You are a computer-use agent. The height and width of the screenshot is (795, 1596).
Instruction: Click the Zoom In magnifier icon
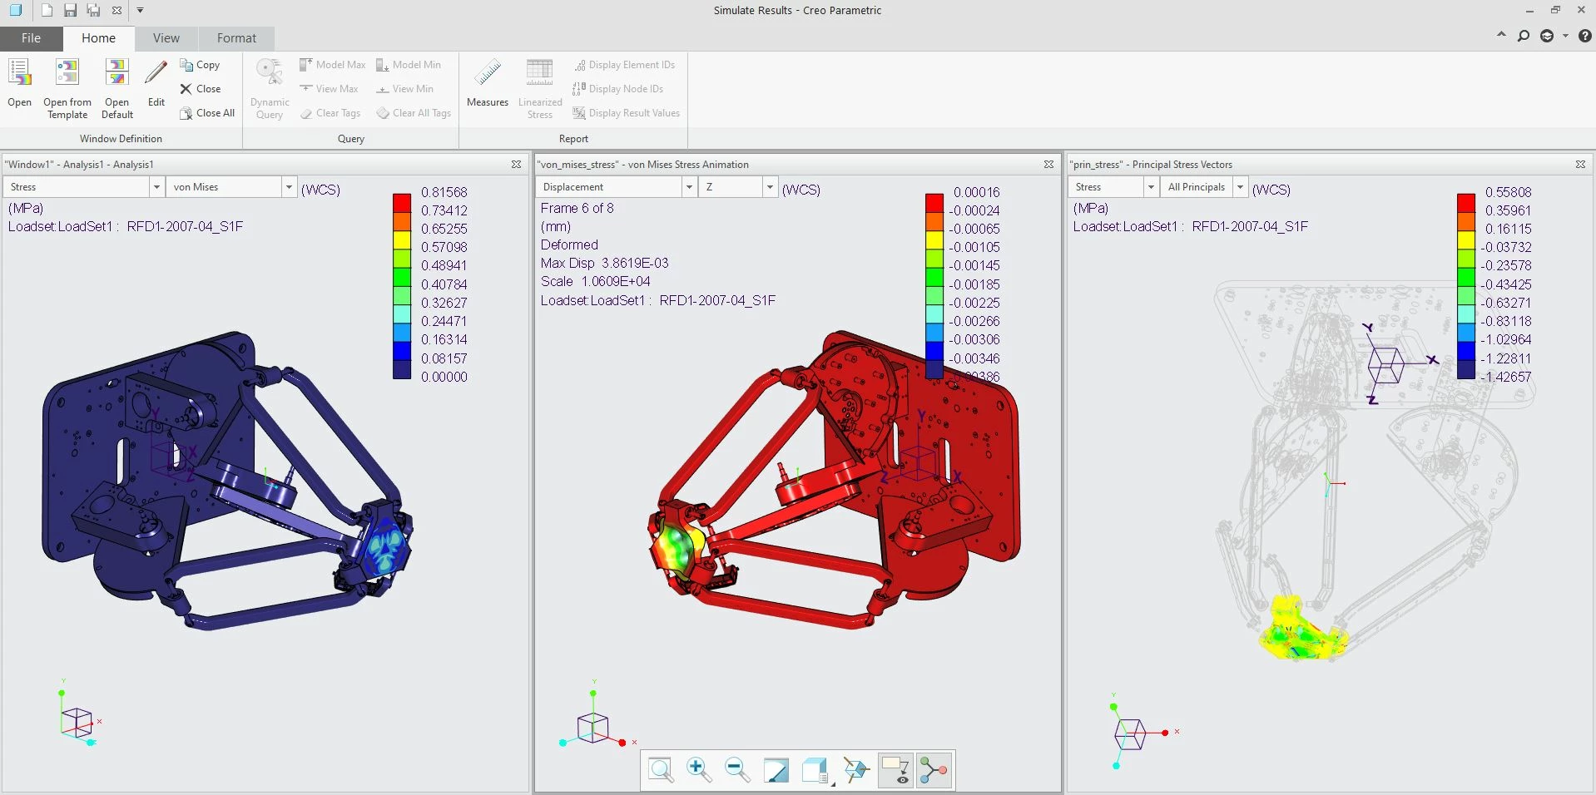coord(699,770)
